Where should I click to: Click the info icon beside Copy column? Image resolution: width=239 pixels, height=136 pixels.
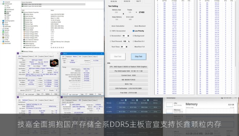pos(148,100)
